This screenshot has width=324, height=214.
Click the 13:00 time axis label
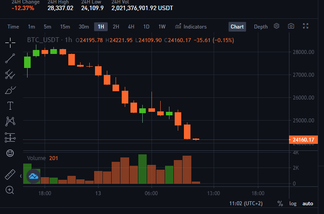214,193
